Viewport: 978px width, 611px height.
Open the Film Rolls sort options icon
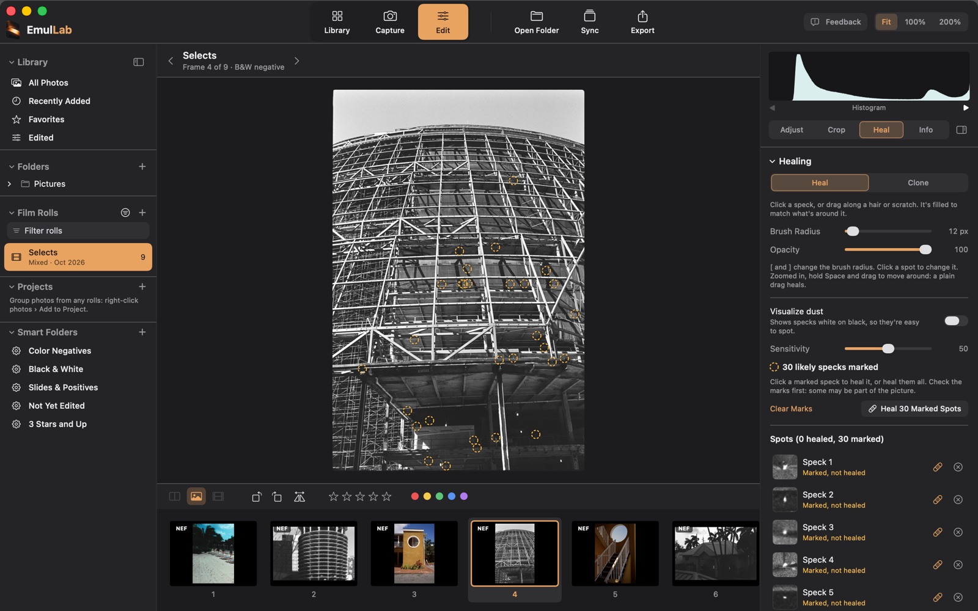click(125, 213)
